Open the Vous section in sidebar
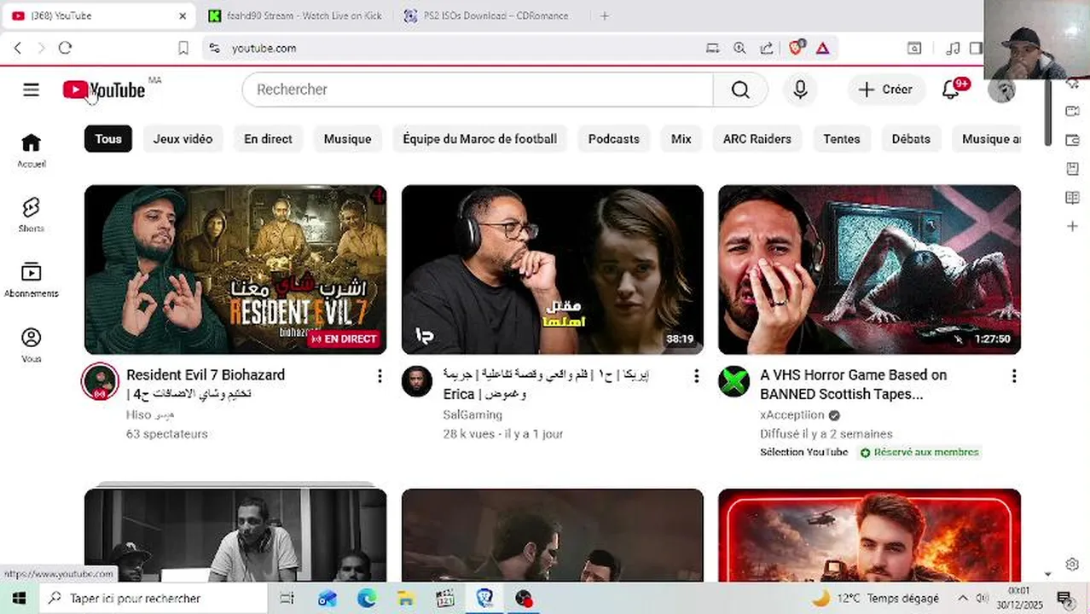 tap(31, 345)
